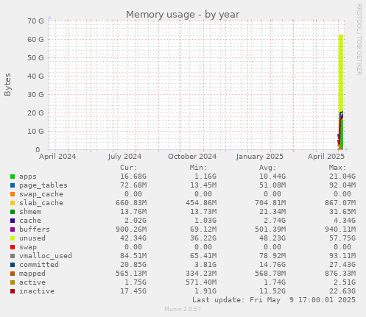
Task: Click the 'apps' legend label
Action: 28,177
